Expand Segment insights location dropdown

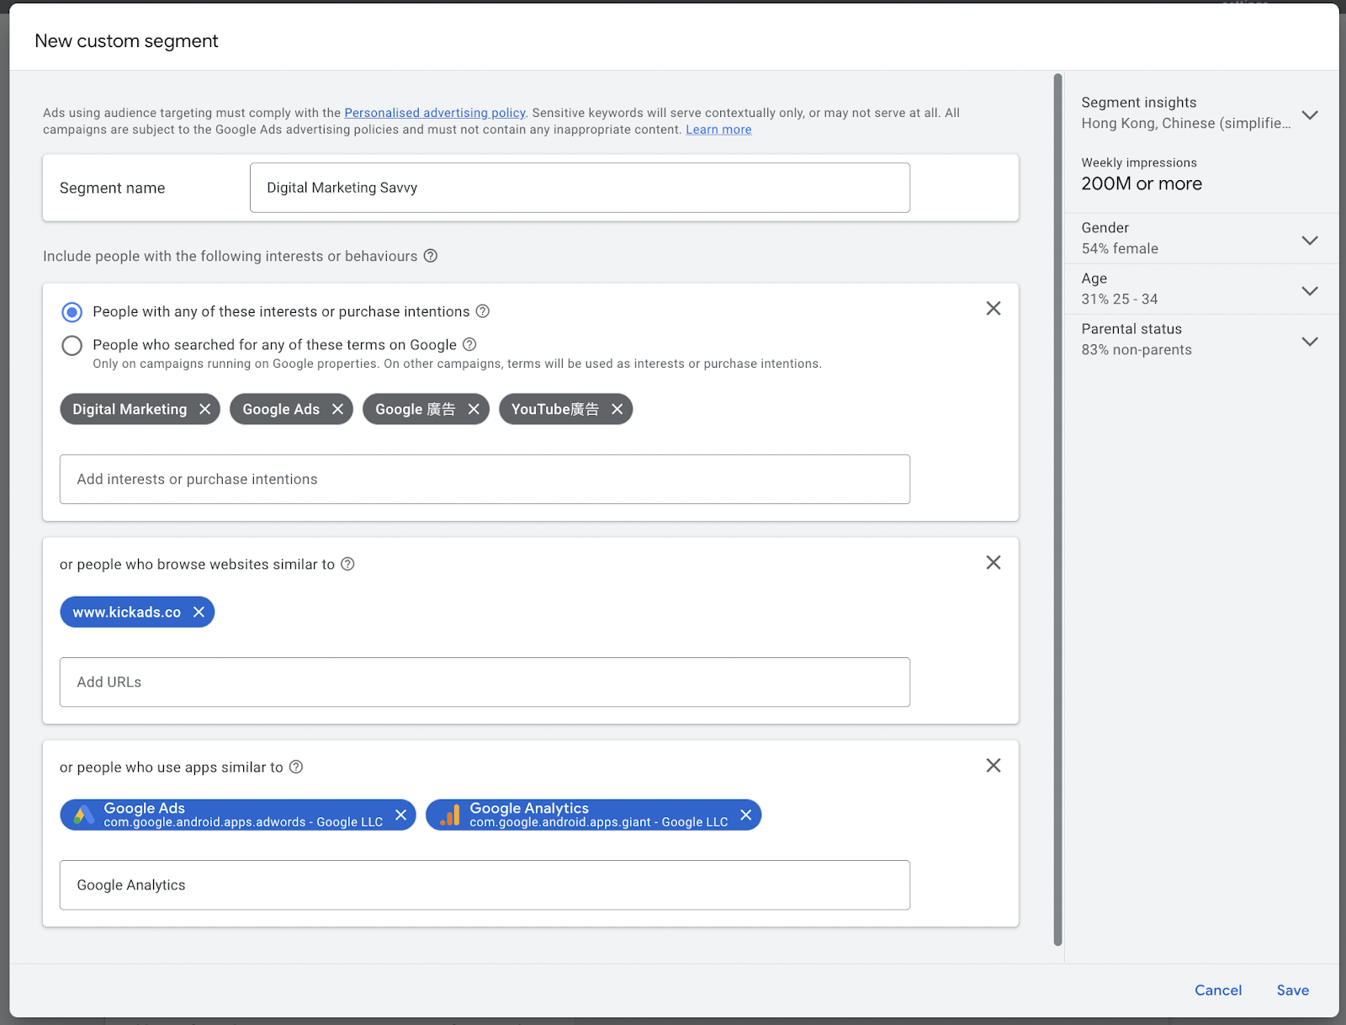[1310, 114]
